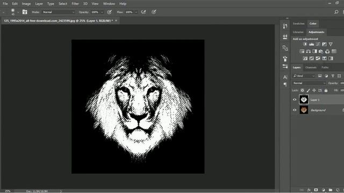Add a Hue/Saturation adjustment
Viewport: 344px width, 193px height.
pos(302,51)
